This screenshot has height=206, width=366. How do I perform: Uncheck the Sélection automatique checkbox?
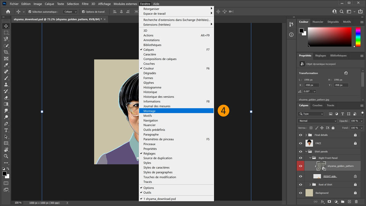click(x=30, y=12)
